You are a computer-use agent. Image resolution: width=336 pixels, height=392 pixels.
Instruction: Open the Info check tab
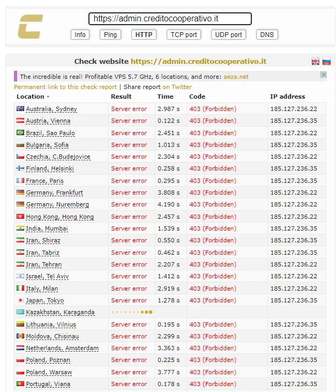(x=80, y=35)
